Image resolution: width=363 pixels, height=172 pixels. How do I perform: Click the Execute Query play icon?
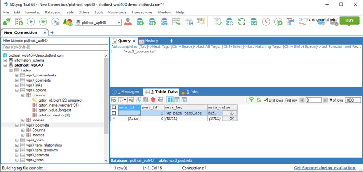[x=31, y=22]
